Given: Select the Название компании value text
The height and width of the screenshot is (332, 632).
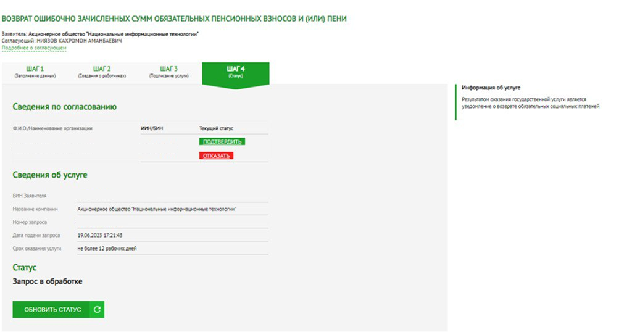Looking at the screenshot, I should pos(157,209).
